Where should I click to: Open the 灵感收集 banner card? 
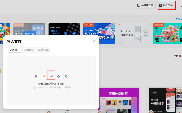(x=168, y=34)
